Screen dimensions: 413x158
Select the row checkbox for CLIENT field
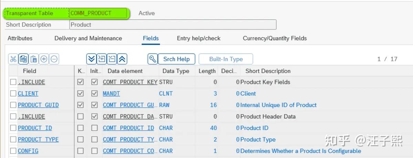[x=13, y=94]
